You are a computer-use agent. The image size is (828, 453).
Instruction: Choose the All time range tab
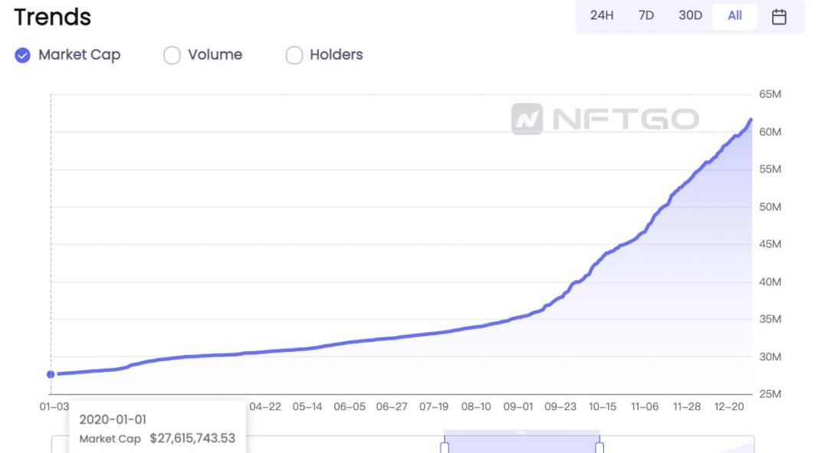[x=734, y=16]
